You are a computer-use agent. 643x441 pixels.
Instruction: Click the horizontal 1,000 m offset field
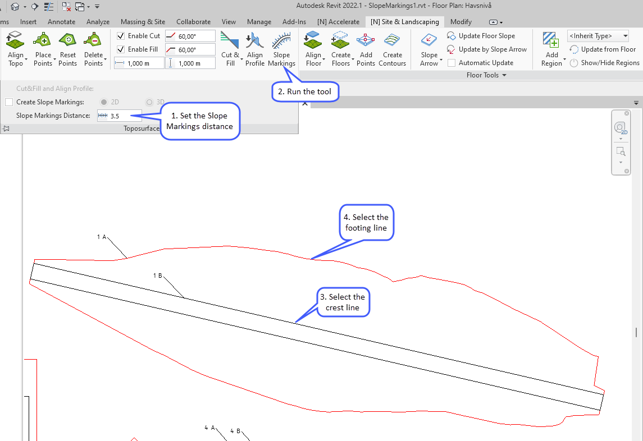point(139,63)
